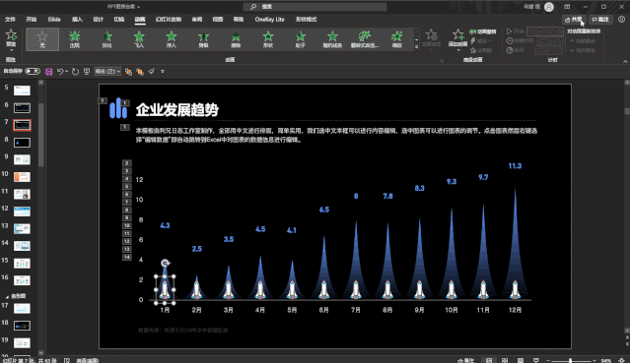Image resolution: width=630 pixels, height=363 pixels.
Task: Click the slide panel vertical scrollbar
Action: [x=41, y=135]
